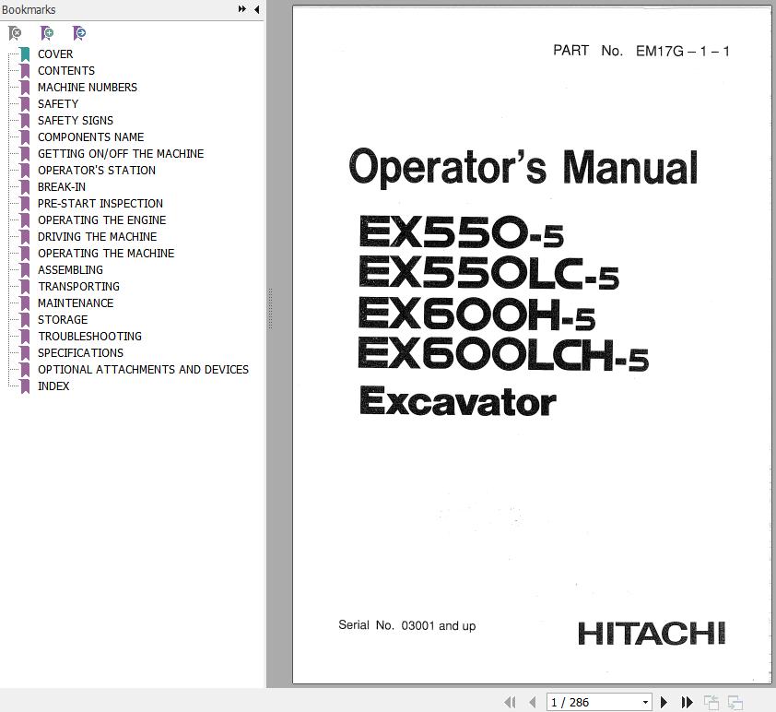Go to ASSEMBLING bookmark
Screen dimensions: 776x712
[70, 270]
